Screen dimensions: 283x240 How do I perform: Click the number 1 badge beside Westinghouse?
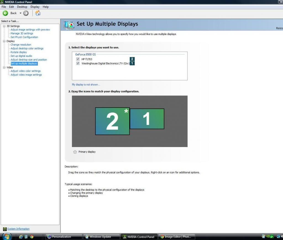point(132,63)
